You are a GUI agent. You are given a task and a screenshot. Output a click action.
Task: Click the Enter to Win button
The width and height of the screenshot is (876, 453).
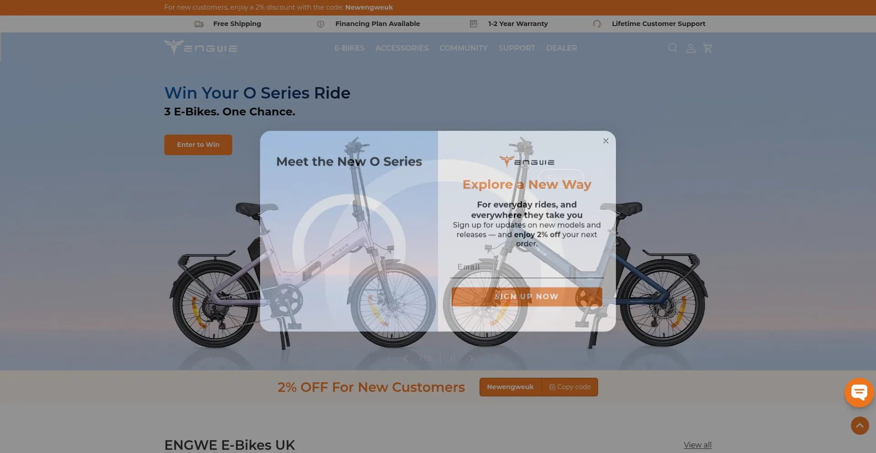pyautogui.click(x=198, y=145)
